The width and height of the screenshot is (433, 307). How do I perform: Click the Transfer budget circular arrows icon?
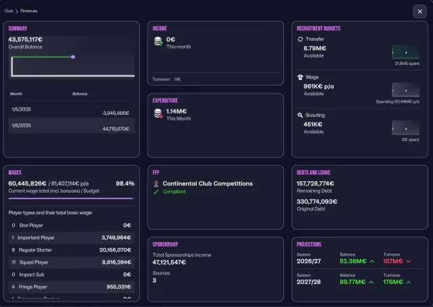click(x=300, y=39)
